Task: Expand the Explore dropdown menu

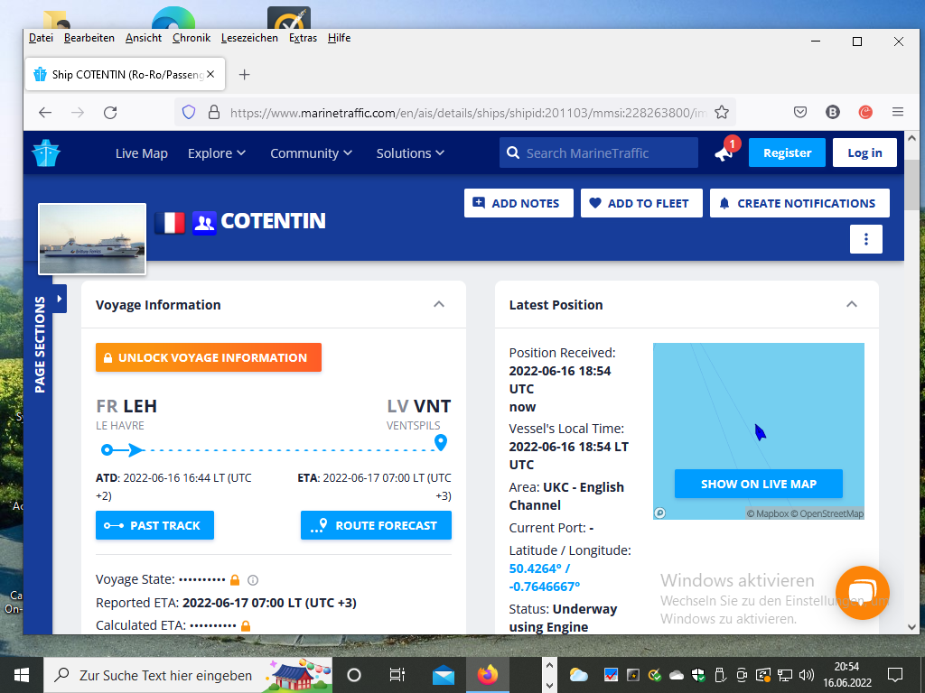Action: point(217,153)
